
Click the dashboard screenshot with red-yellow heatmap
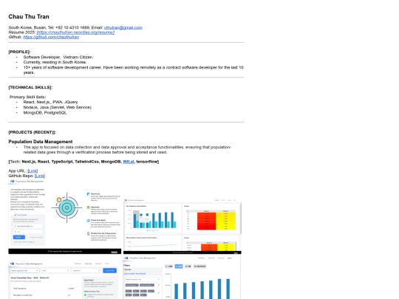(x=183, y=227)
